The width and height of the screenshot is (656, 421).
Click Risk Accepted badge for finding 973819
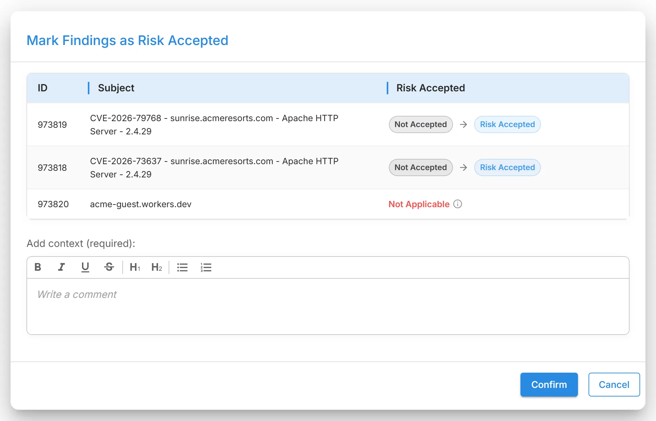coord(507,124)
